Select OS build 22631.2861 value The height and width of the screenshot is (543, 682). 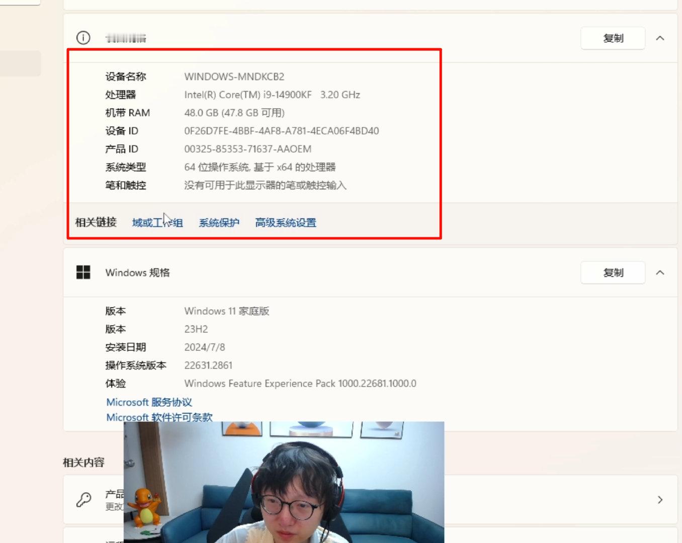(x=208, y=365)
